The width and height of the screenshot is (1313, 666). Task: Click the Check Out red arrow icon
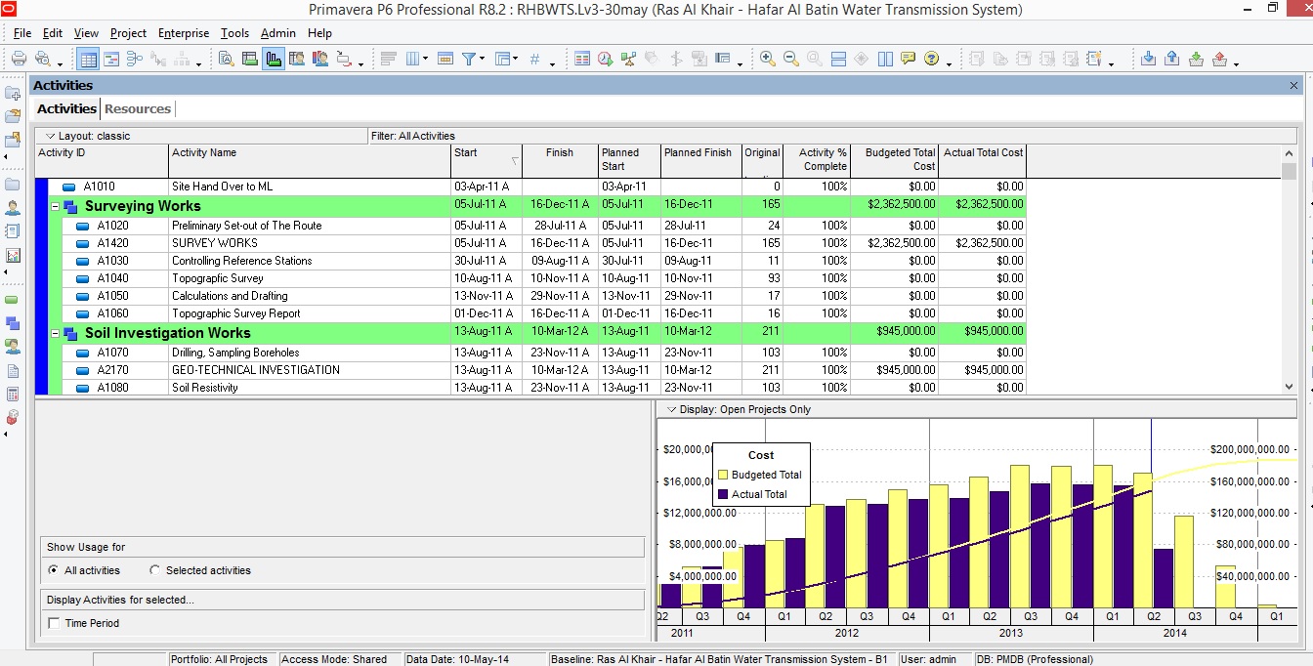pos(1219,59)
